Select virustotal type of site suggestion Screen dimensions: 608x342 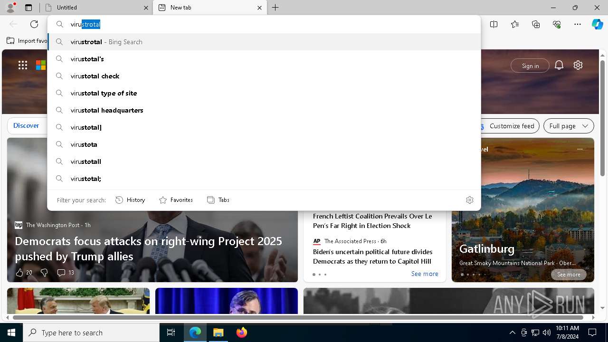pyautogui.click(x=264, y=93)
